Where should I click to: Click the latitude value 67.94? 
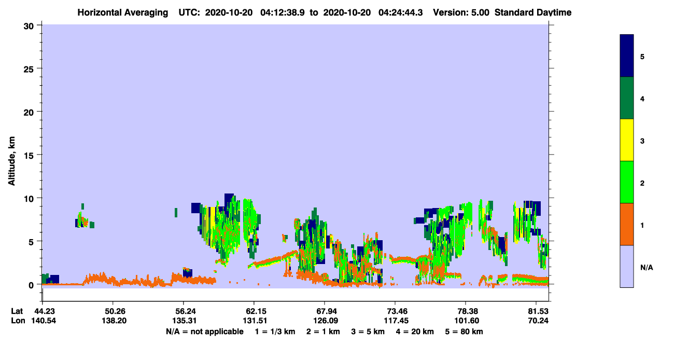tap(325, 311)
